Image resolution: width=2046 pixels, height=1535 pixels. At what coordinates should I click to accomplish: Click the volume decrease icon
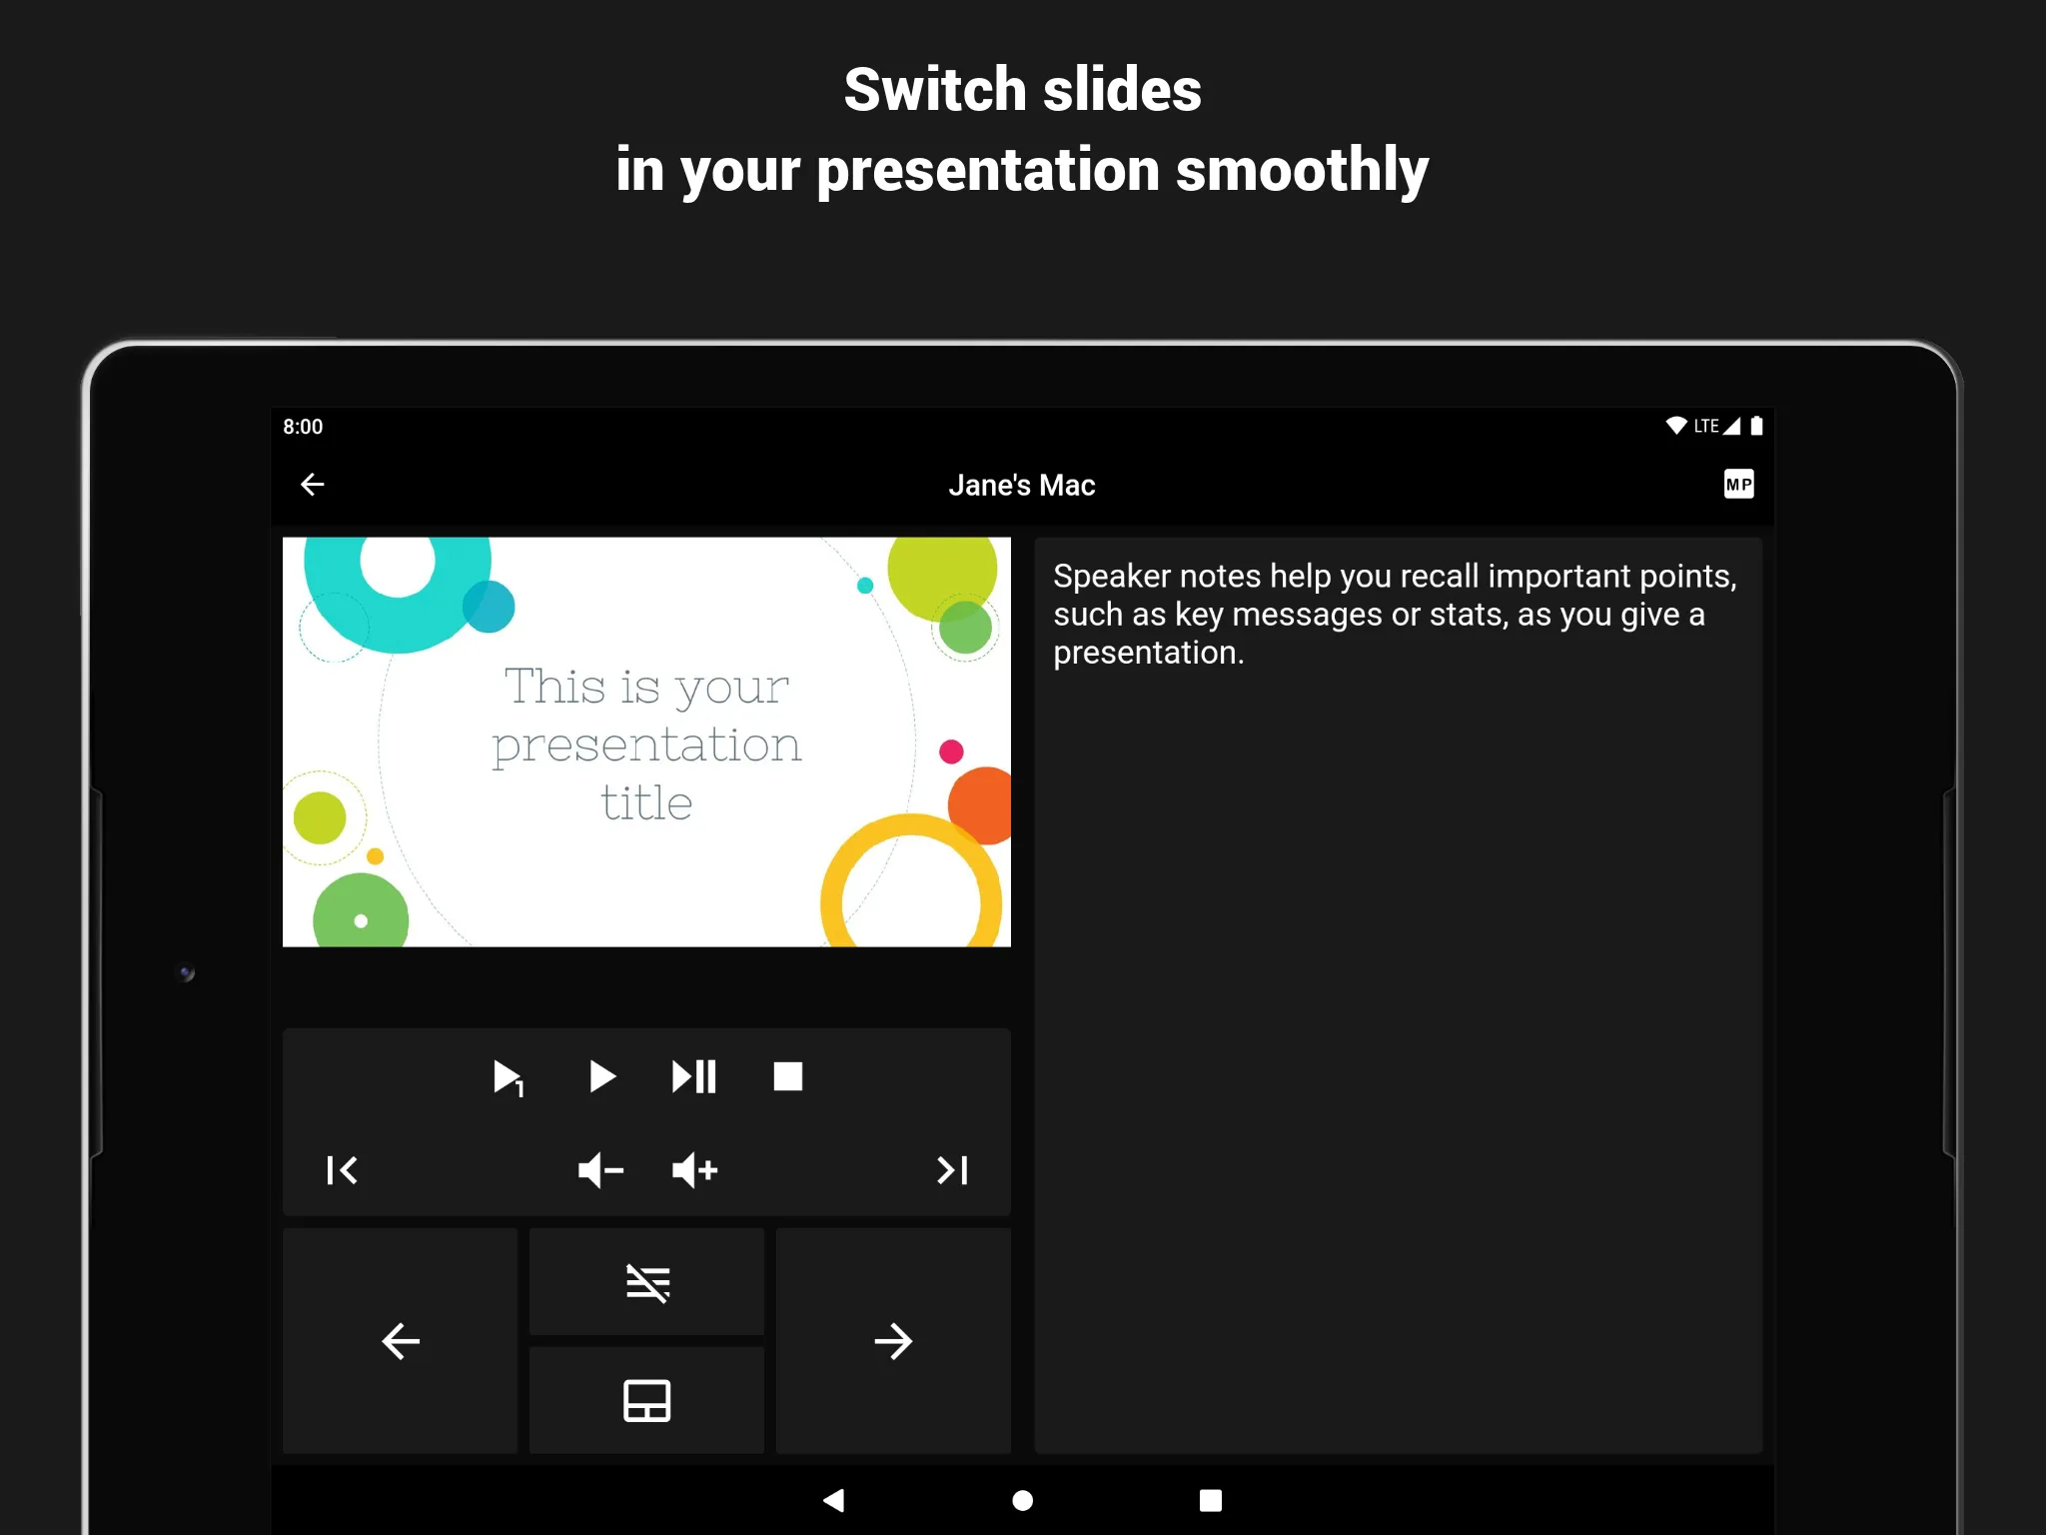click(x=600, y=1169)
